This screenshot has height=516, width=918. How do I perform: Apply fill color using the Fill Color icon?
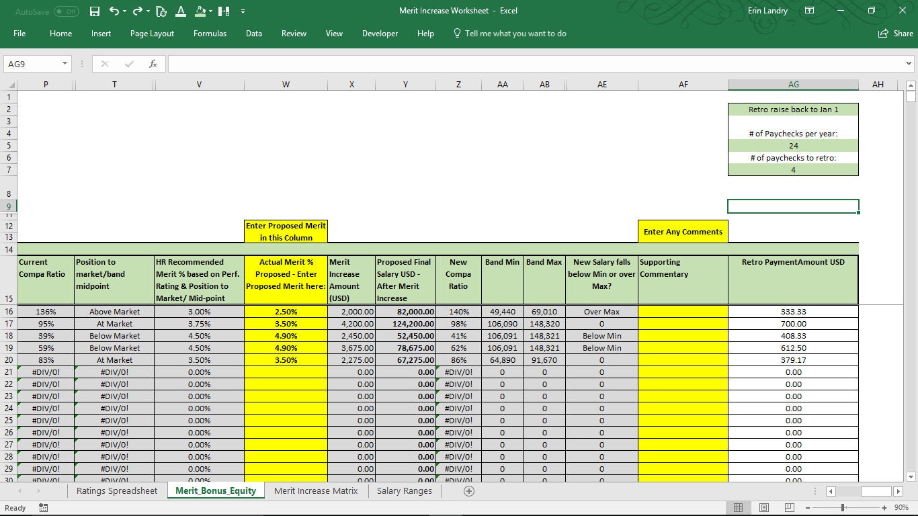click(201, 11)
